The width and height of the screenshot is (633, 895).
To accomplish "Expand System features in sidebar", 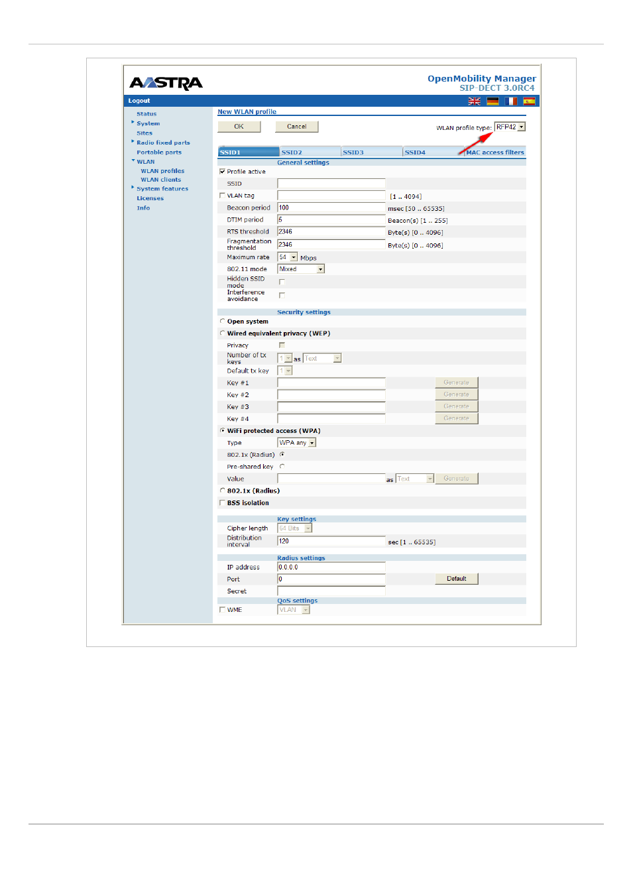I will tap(162, 189).
